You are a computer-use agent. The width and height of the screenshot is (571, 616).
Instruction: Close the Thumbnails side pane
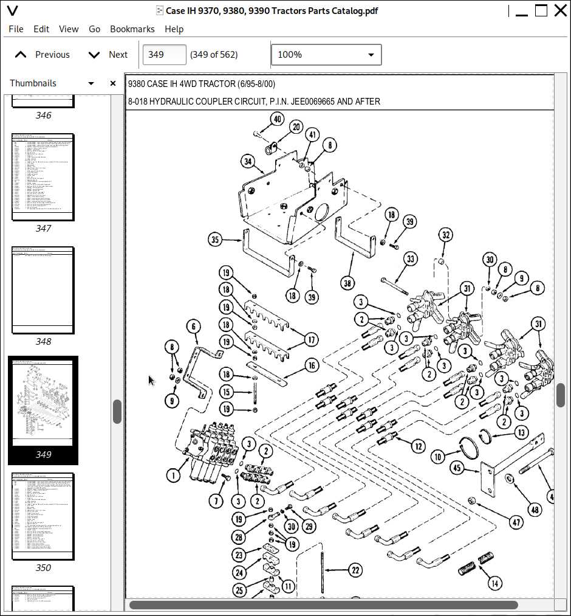click(x=113, y=83)
